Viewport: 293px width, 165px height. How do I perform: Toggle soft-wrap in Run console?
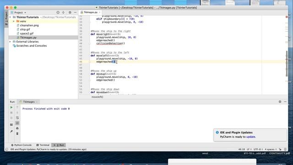pyautogui.click(x=17, y=118)
